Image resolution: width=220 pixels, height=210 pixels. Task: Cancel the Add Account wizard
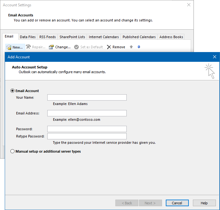[x=177, y=203]
